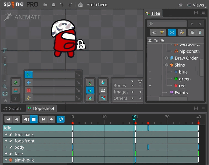
Task: Stop animation playback
Action: [34, 119]
